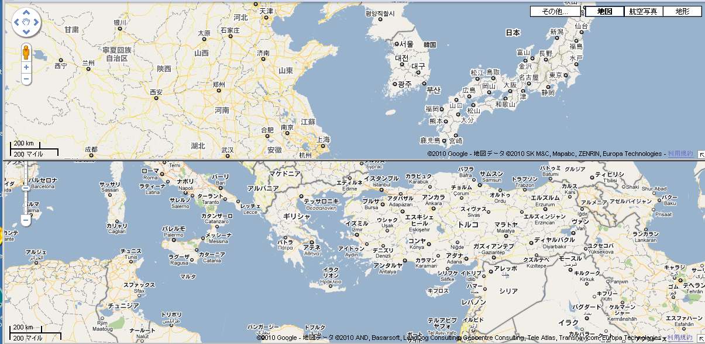
Task: Click the シリア country label
Action: click(508, 291)
